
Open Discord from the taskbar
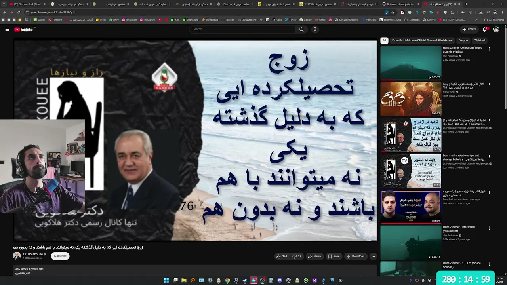click(280, 280)
